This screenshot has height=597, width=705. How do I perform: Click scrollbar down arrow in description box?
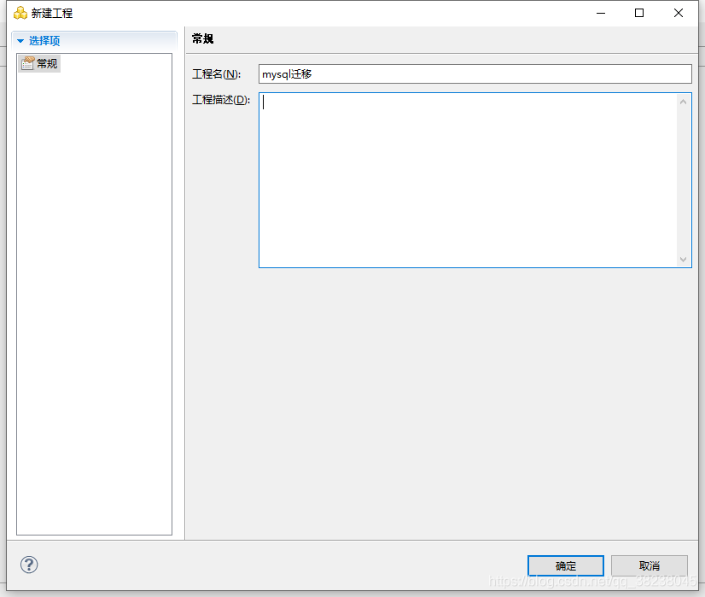pyautogui.click(x=683, y=259)
